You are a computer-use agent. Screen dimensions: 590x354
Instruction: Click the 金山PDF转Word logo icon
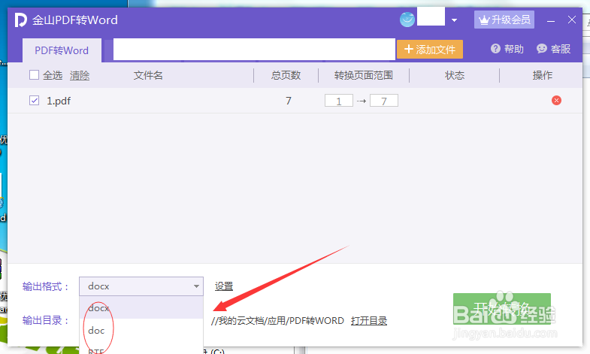point(21,20)
